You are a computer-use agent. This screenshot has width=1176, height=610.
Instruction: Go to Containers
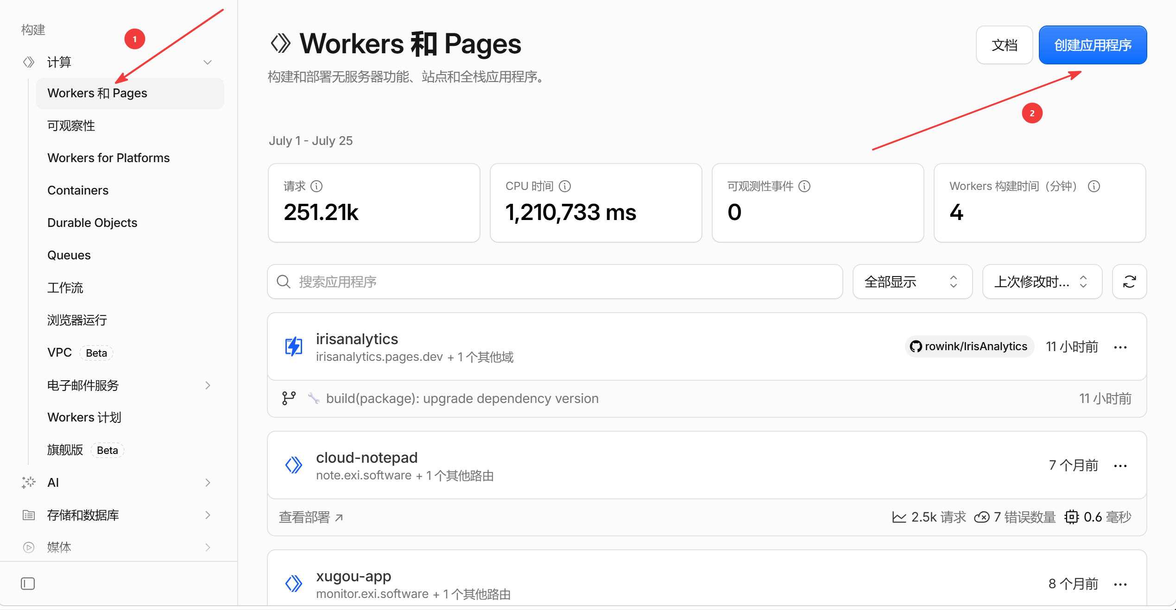click(x=78, y=190)
